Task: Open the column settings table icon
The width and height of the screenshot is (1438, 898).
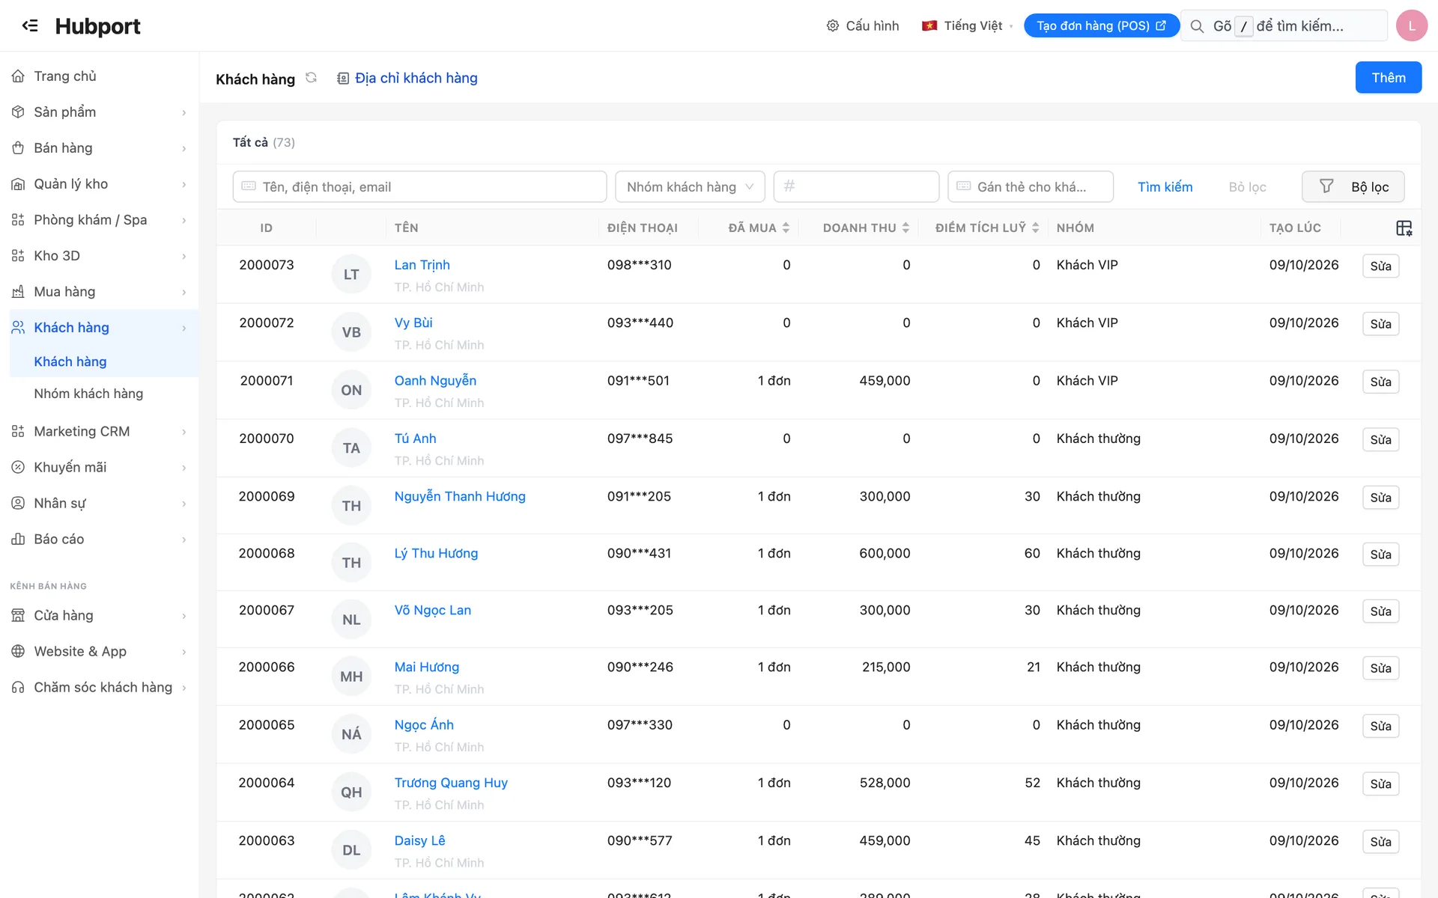Action: tap(1404, 228)
